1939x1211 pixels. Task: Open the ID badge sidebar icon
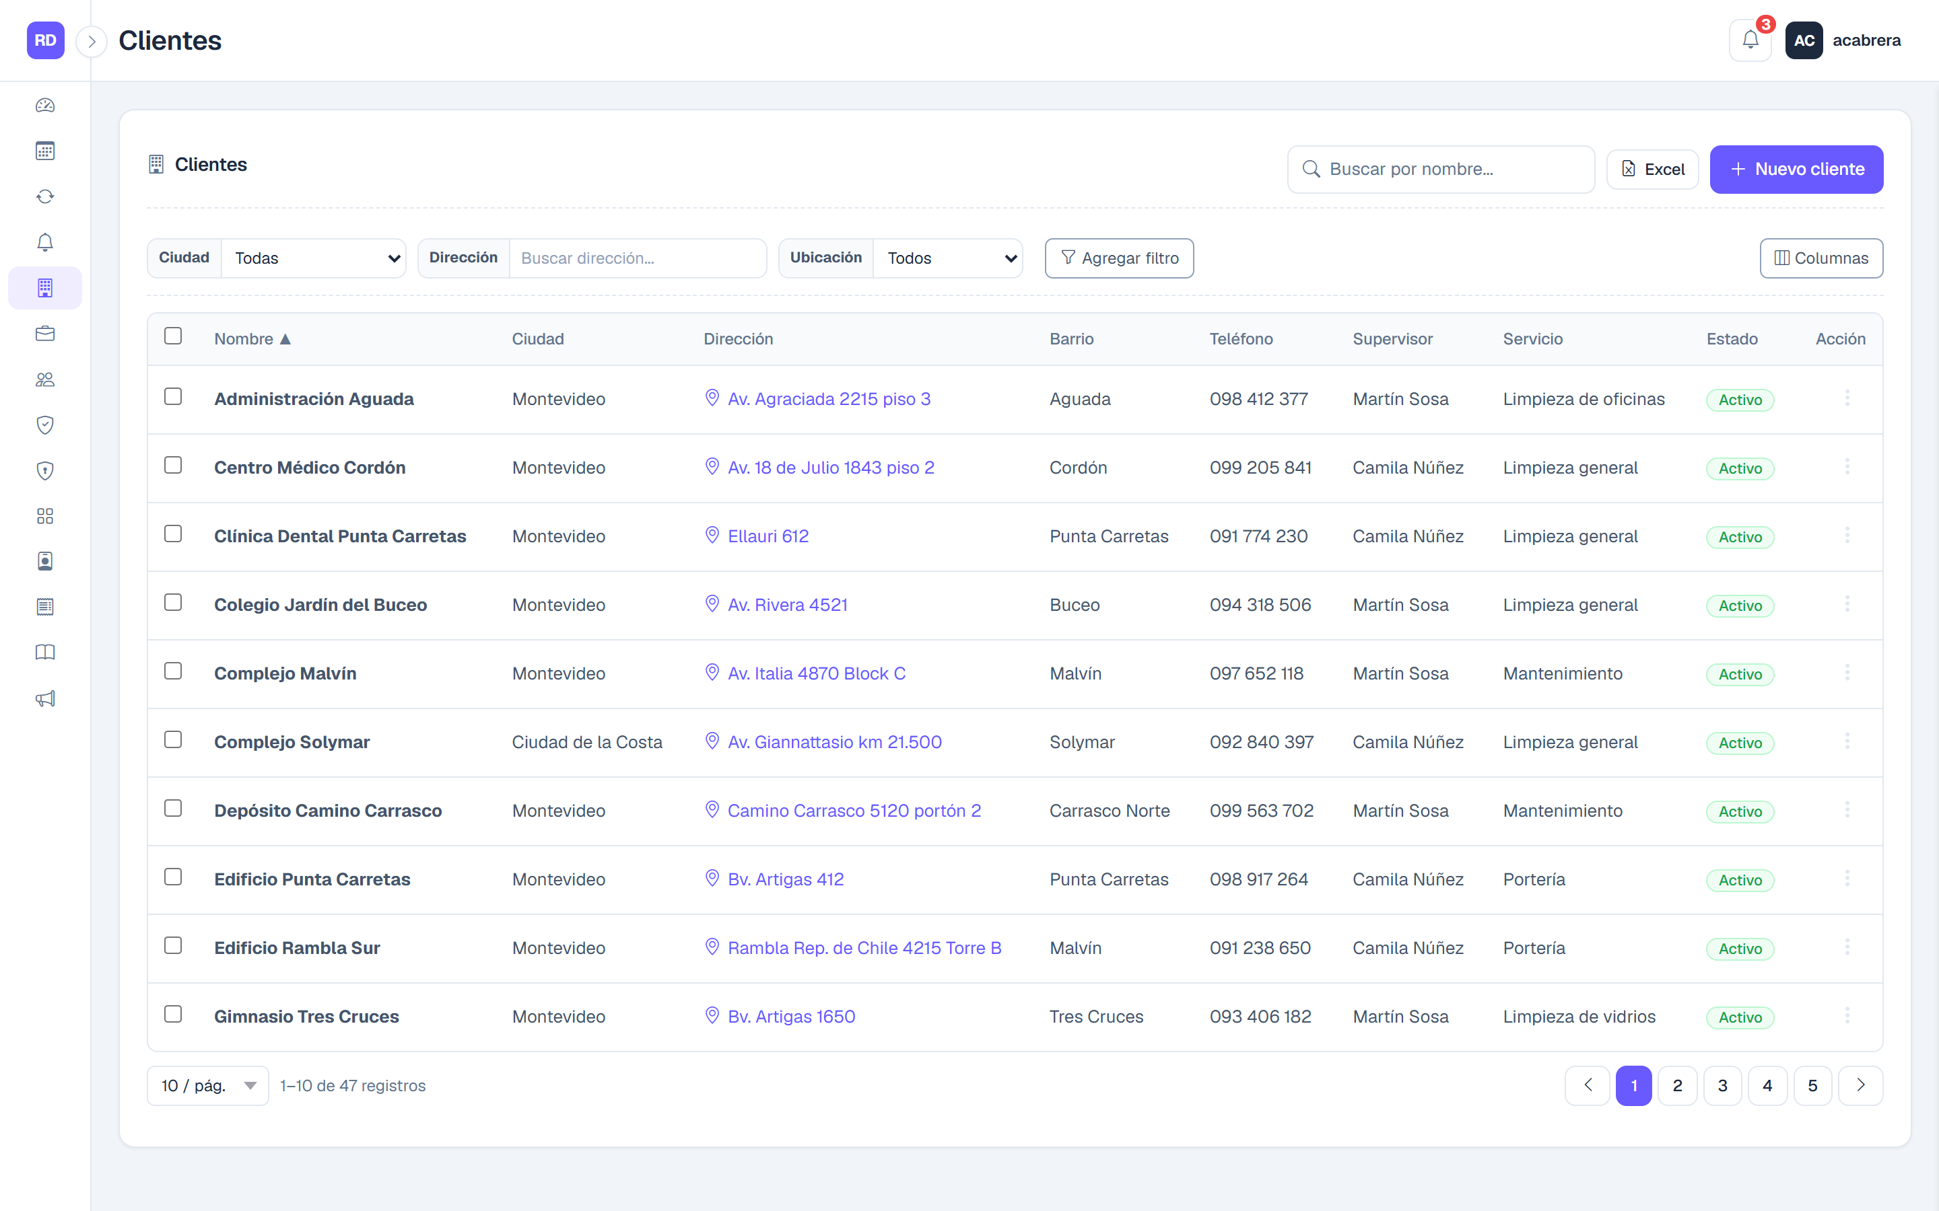(x=45, y=562)
